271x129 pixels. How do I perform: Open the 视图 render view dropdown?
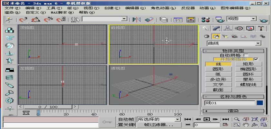click(253, 19)
